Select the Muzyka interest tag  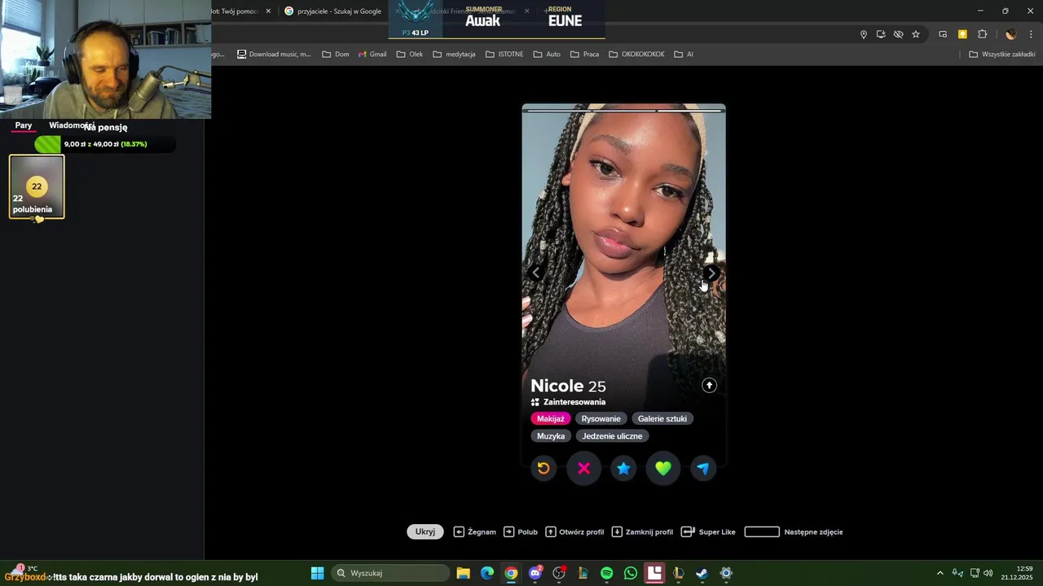551,436
